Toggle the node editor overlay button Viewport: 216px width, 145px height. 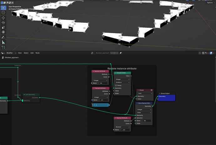tap(211, 53)
